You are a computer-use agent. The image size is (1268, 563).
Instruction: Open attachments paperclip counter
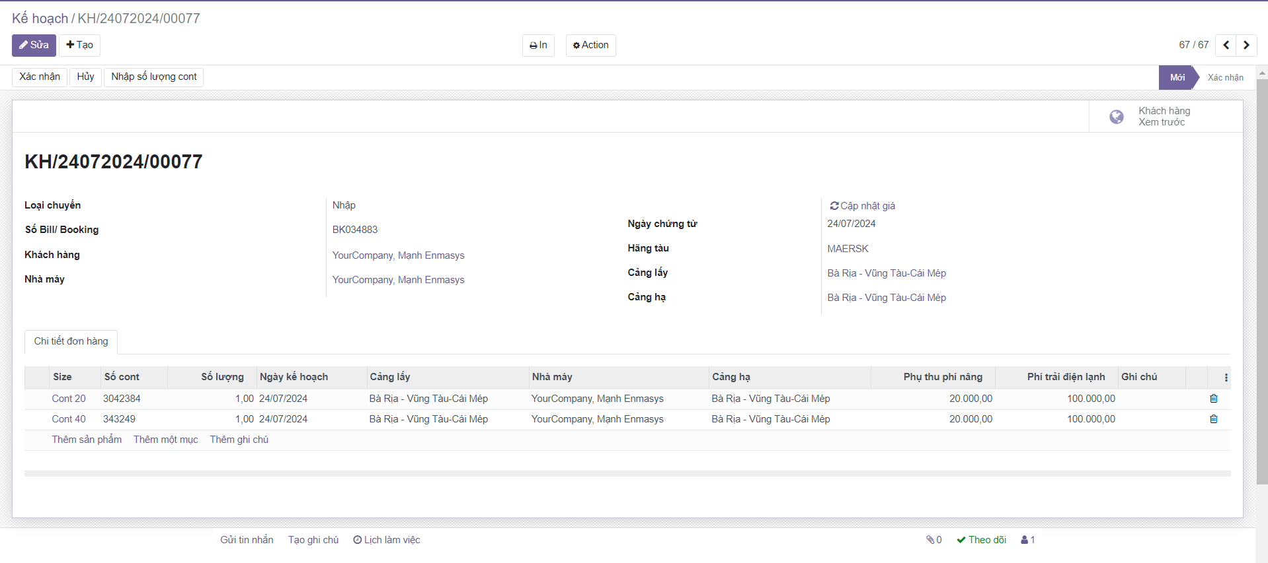[x=933, y=540]
